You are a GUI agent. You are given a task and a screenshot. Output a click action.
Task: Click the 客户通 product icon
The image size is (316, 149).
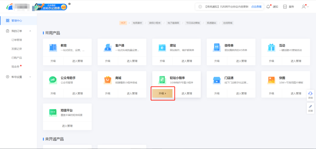coord(108,48)
